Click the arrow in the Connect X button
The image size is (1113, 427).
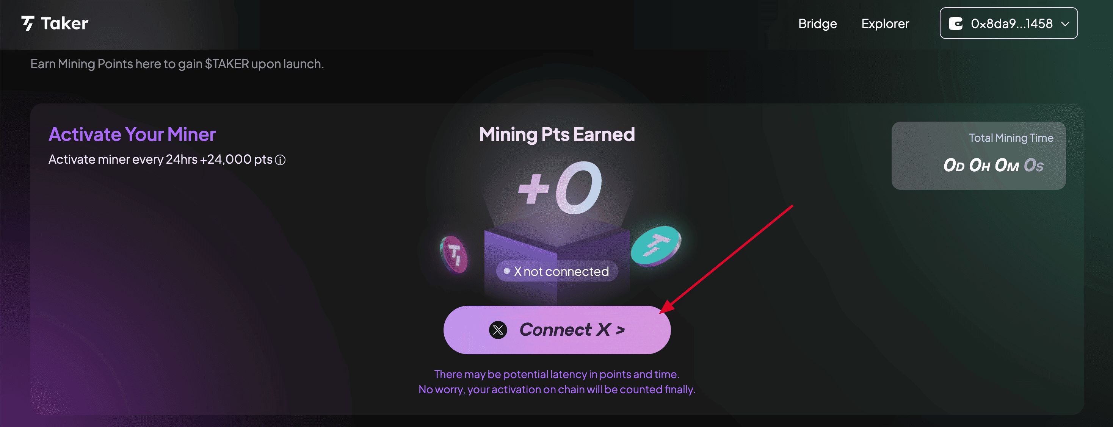pyautogui.click(x=621, y=330)
